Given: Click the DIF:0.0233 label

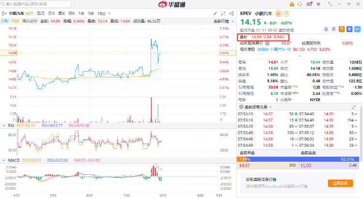Looking at the screenshot, I should 31,160.
